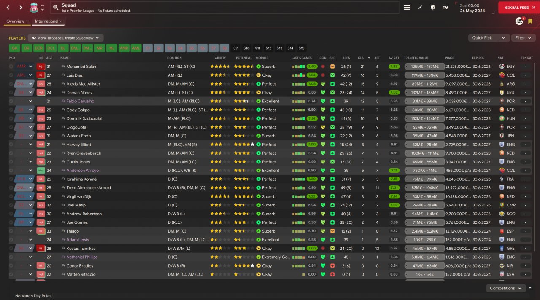This screenshot has width=540, height=300.
Task: Click Mohamed Salah's red condition icon
Action: 323,67
